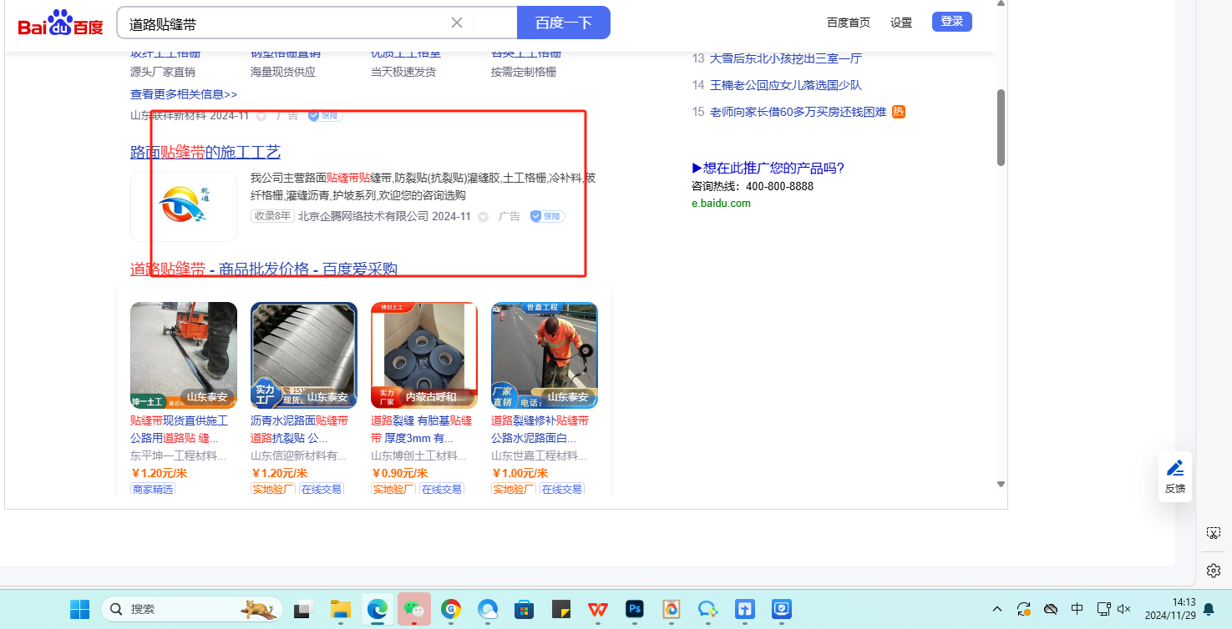1232x629 pixels.
Task: Open the headline 王楠老公回应女儿落选国少队
Action: [786, 85]
